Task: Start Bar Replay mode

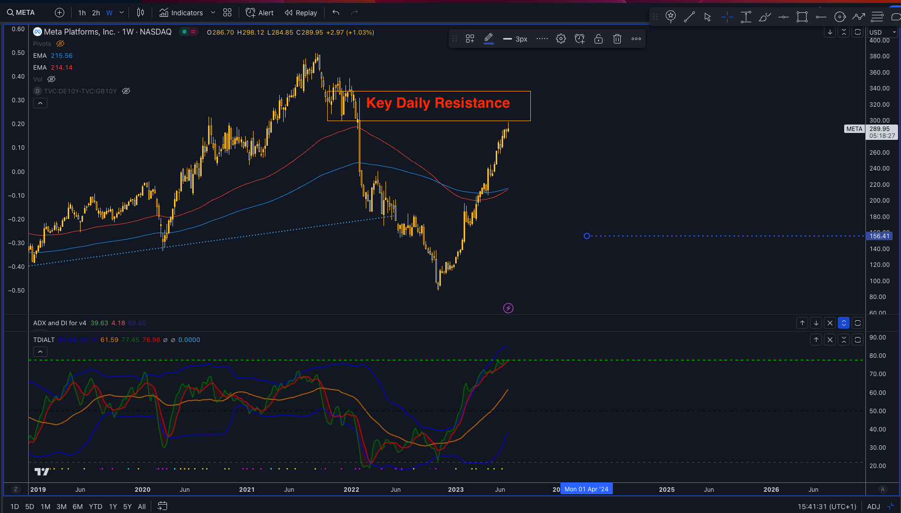Action: point(301,13)
